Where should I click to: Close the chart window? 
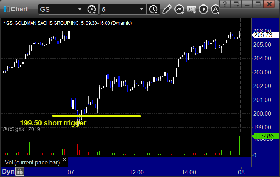click(269, 4)
